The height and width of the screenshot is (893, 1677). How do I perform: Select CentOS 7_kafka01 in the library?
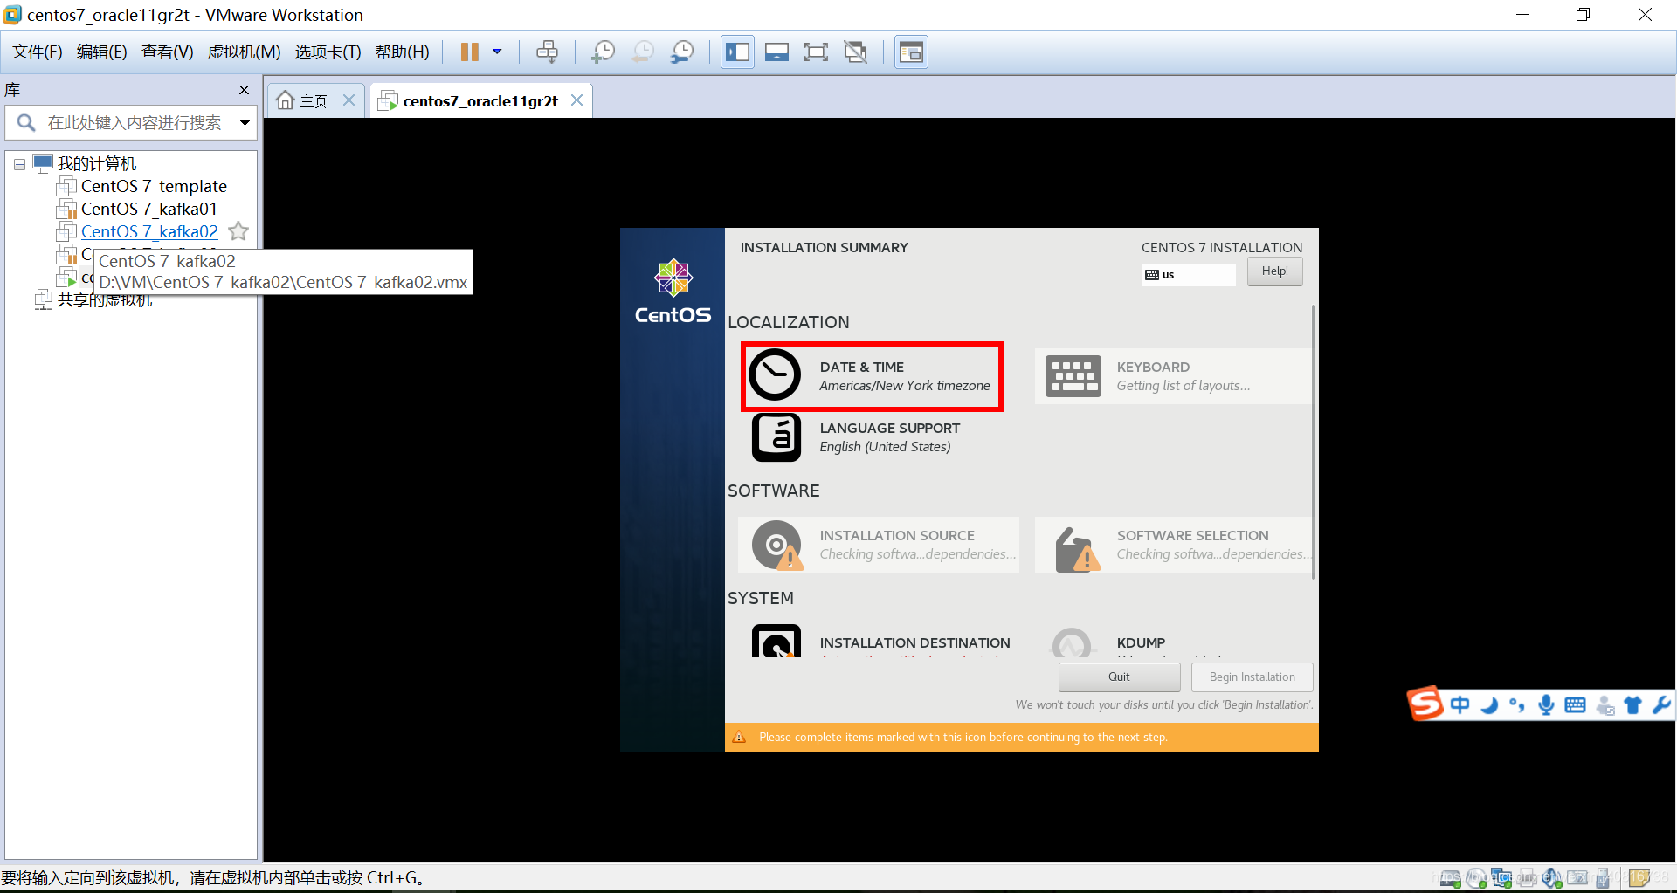[x=148, y=210]
